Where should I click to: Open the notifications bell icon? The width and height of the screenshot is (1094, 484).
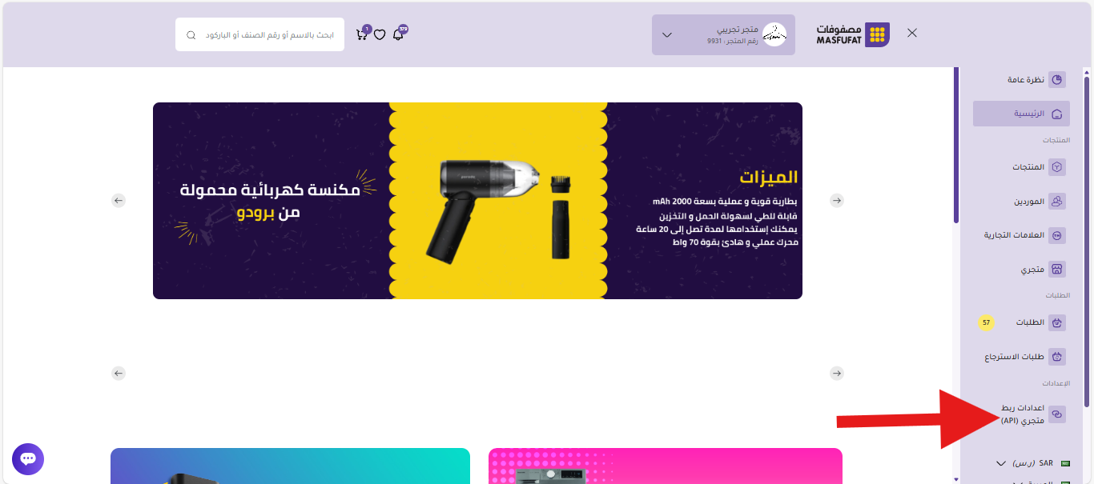[398, 35]
